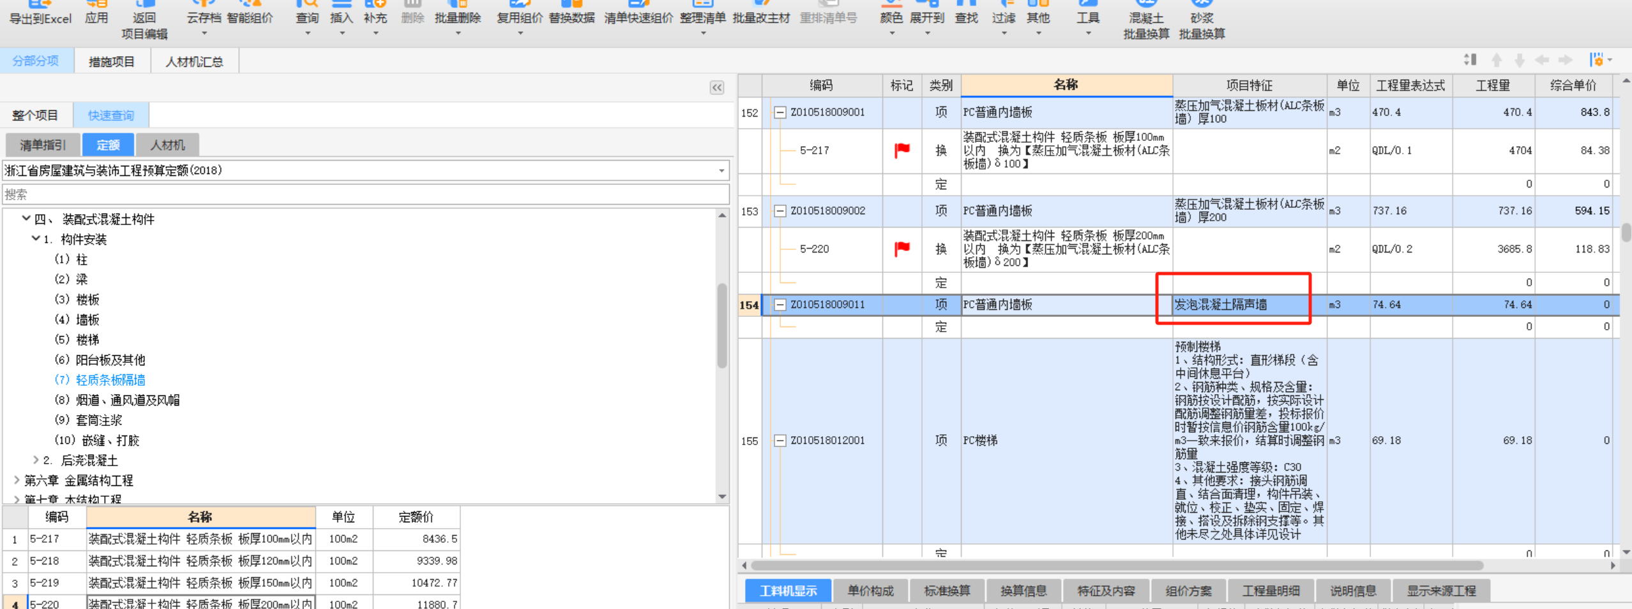Click the 补充 toolbar button
The width and height of the screenshot is (1632, 609).
pos(375,18)
